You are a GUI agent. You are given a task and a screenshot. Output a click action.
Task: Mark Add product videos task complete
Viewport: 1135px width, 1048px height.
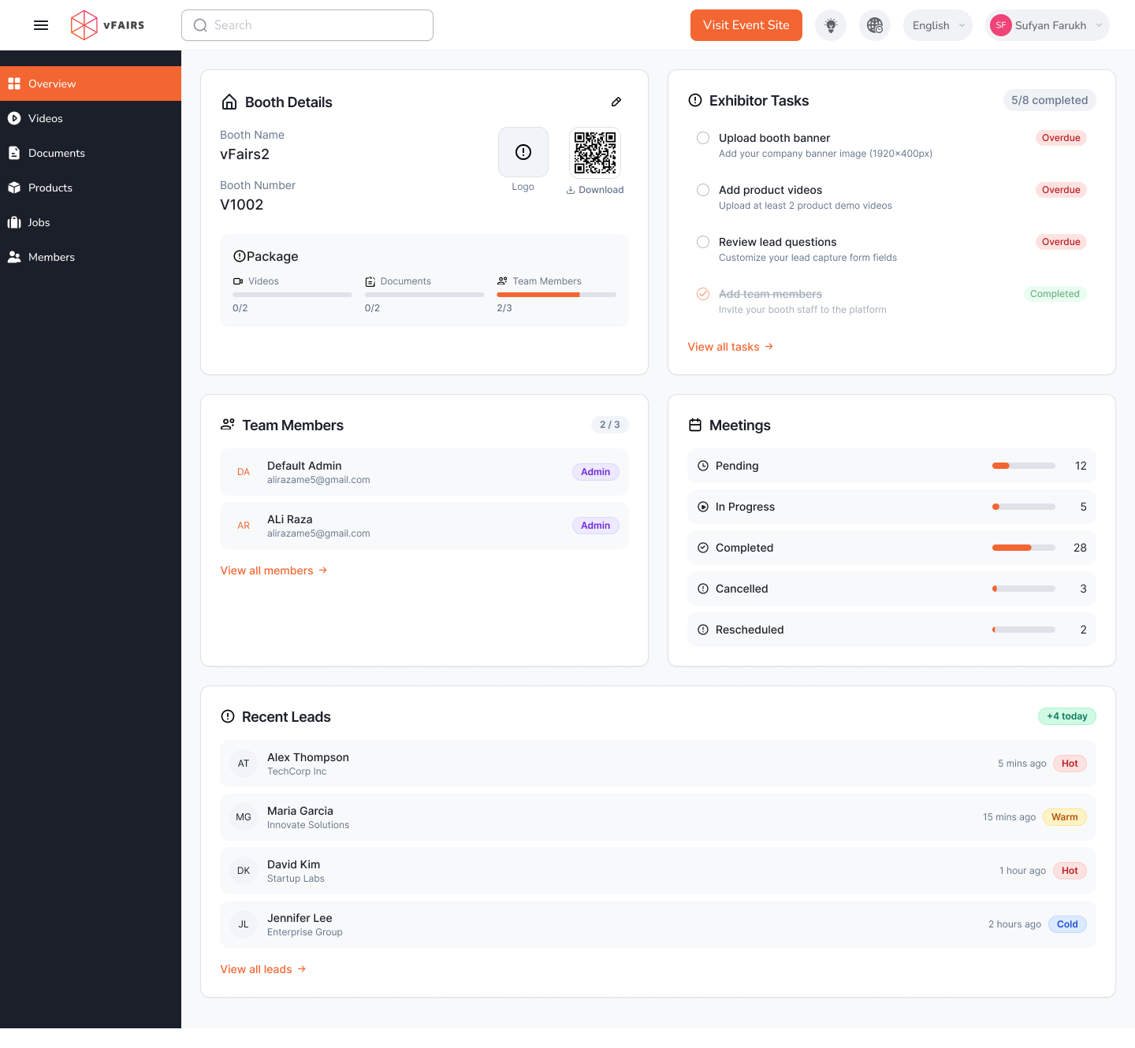click(x=703, y=190)
